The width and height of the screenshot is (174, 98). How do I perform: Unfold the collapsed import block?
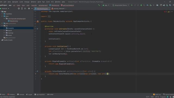pos(49,16)
